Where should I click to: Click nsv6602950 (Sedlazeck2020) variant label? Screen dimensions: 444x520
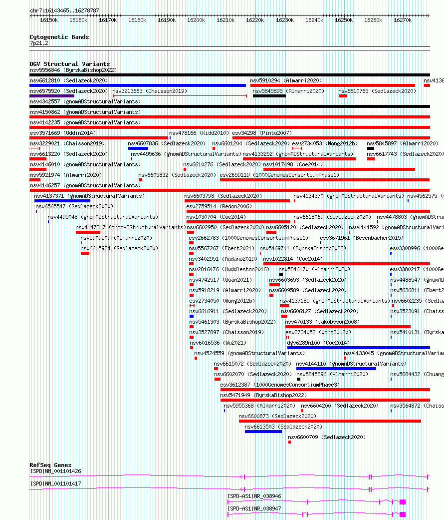226,227
